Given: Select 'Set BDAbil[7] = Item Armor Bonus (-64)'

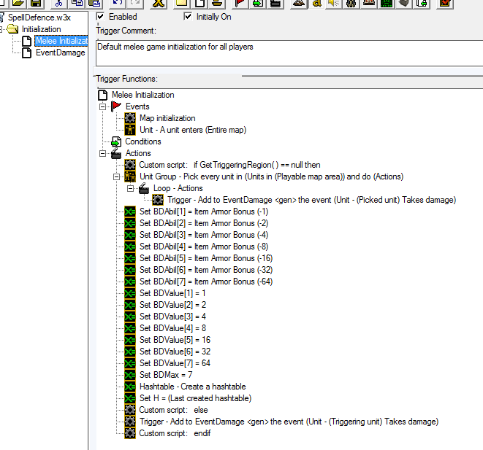Looking at the screenshot, I should [x=206, y=282].
